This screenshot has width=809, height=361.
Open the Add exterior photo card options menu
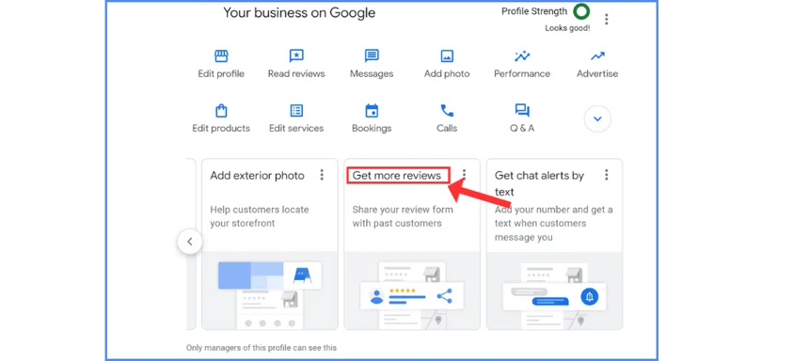click(322, 175)
